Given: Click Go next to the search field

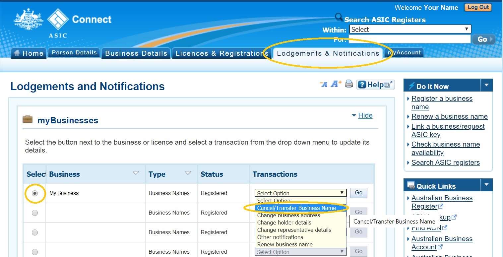Looking at the screenshot, I should (x=484, y=39).
